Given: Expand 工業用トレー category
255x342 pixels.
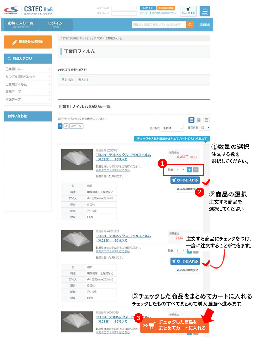Looking at the screenshot, I should 28,69.
